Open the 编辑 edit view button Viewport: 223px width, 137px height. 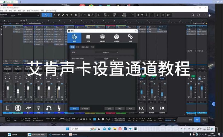[x=190, y=120]
